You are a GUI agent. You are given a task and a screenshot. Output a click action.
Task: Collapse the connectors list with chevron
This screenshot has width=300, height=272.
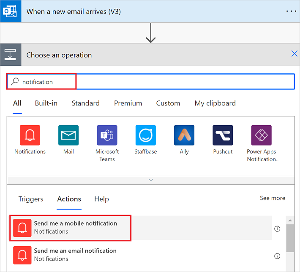tap(151, 180)
